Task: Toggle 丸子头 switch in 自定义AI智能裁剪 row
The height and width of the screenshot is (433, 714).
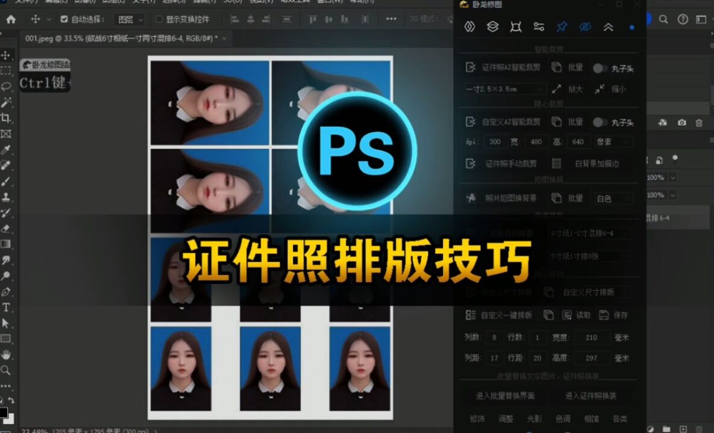Action: click(x=600, y=122)
